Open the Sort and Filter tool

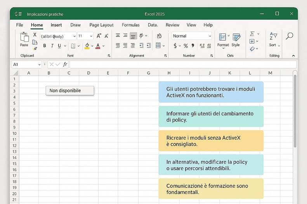[274, 39]
